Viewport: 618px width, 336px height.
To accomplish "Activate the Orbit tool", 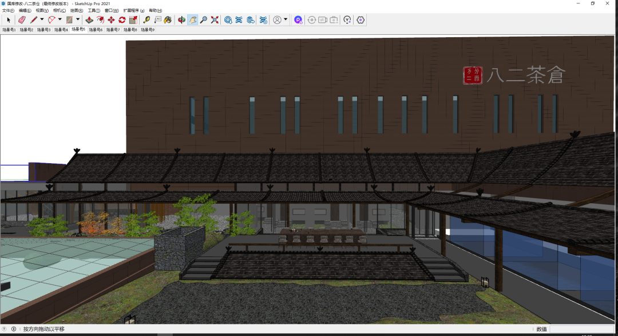I will [x=181, y=20].
